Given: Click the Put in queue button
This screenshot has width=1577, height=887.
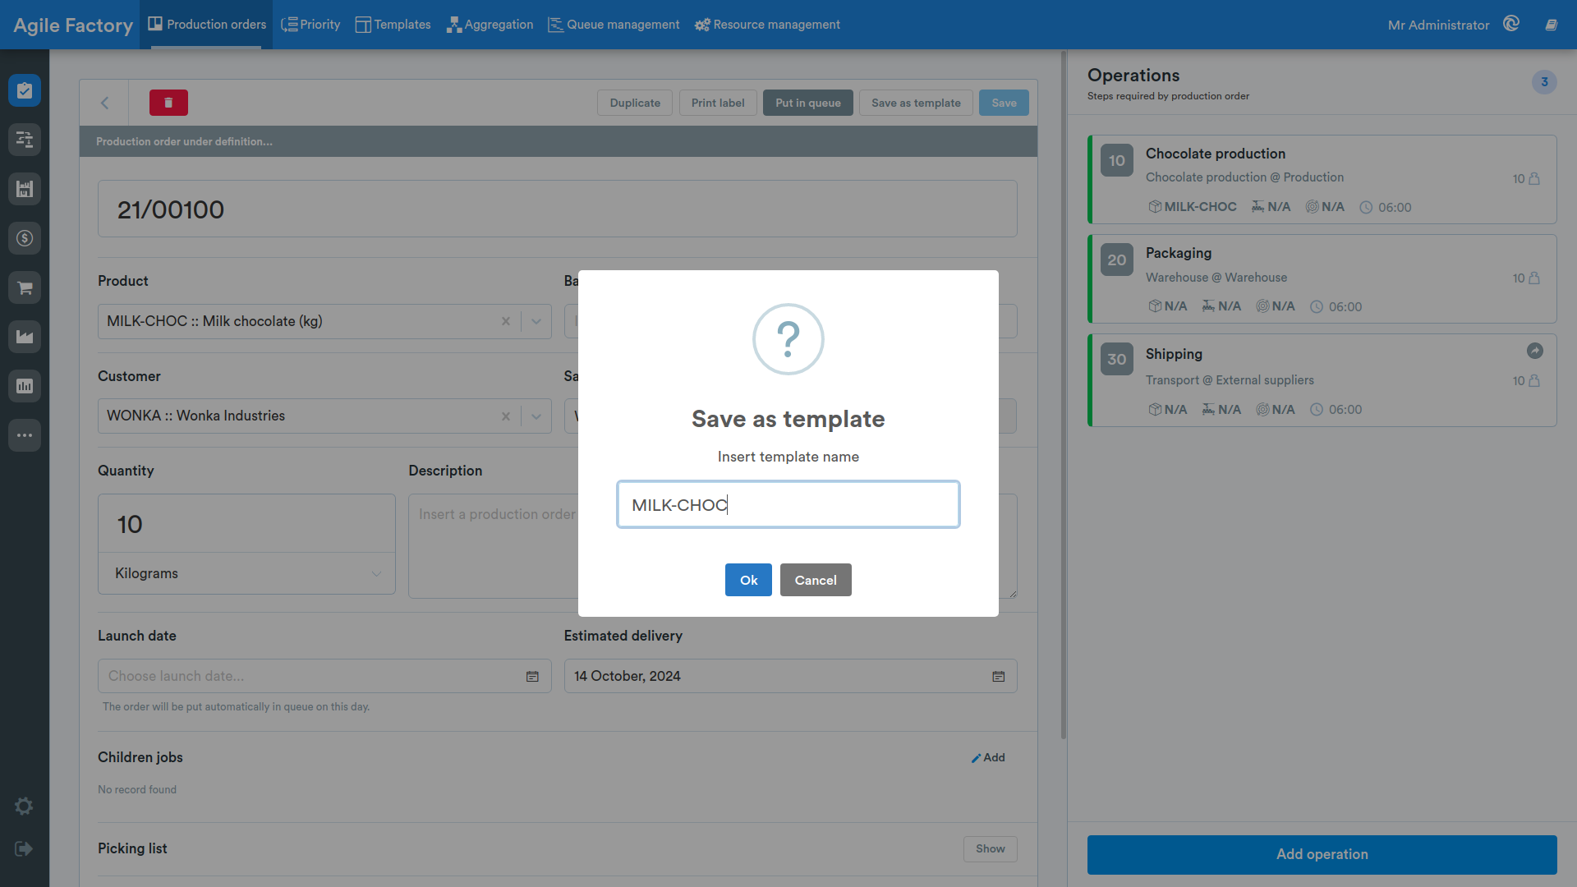Looking at the screenshot, I should point(808,103).
